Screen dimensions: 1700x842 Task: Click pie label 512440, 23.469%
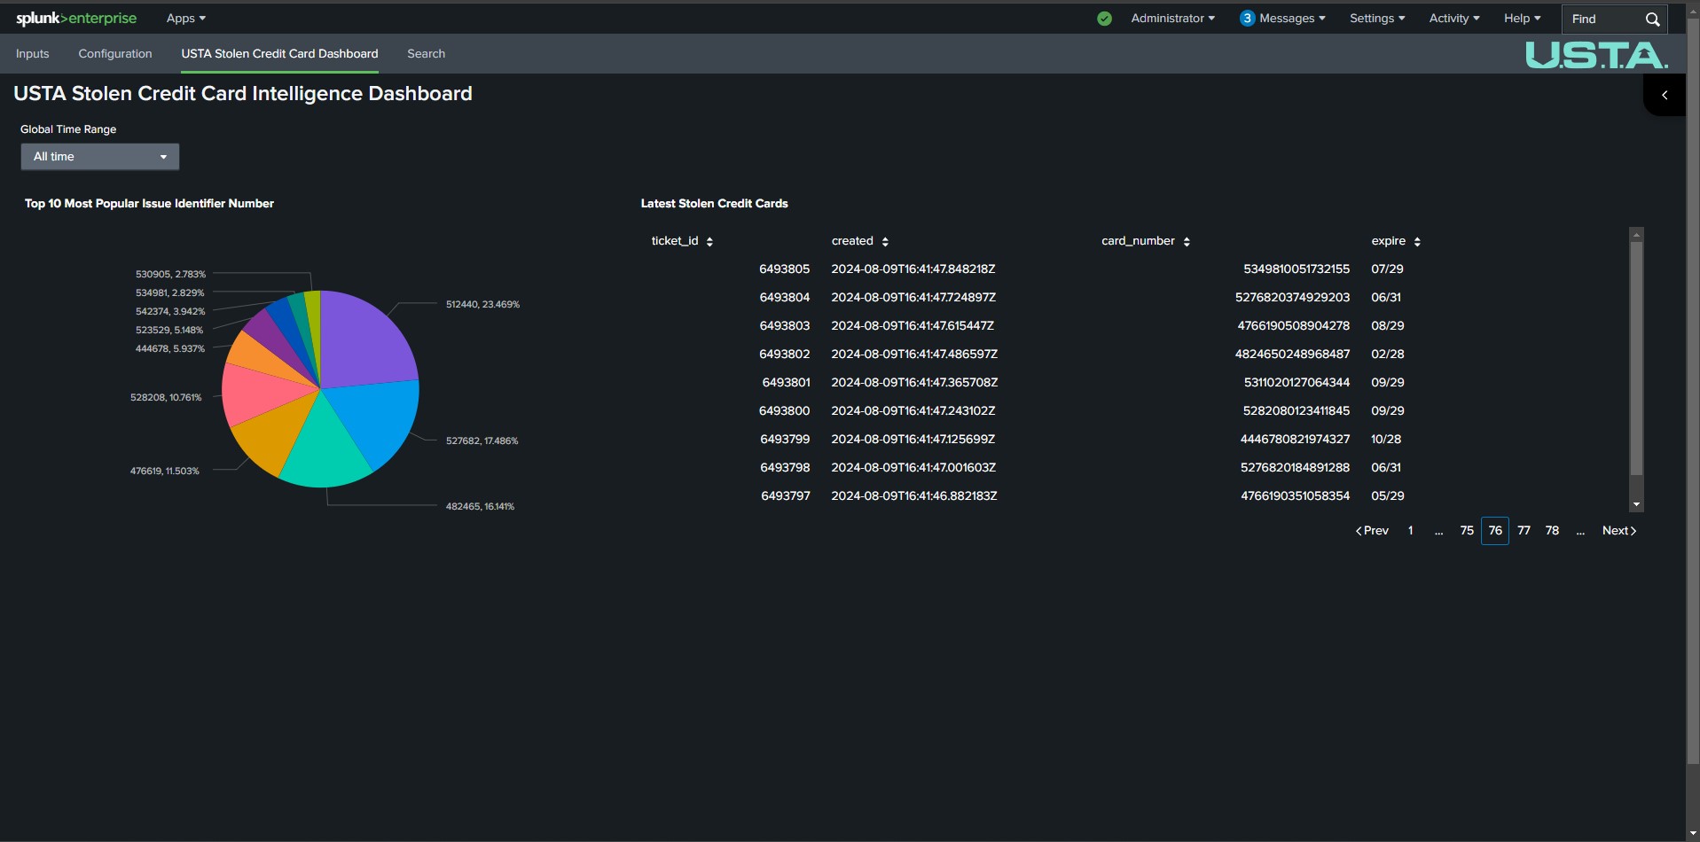tap(482, 305)
